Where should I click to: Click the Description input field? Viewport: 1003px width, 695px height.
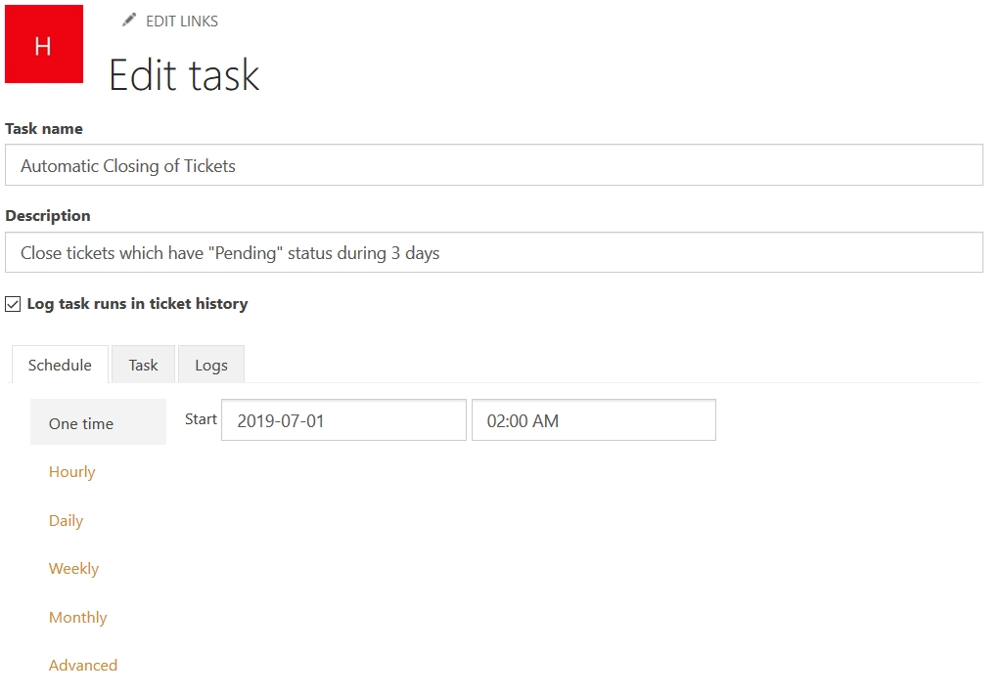[494, 252]
